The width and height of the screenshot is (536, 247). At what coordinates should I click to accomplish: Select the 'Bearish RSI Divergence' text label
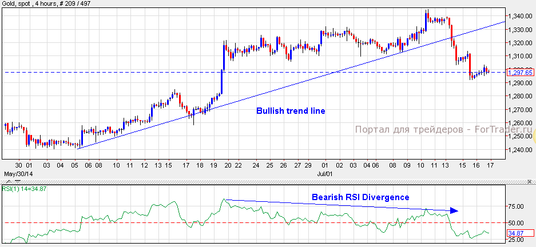click(x=360, y=197)
